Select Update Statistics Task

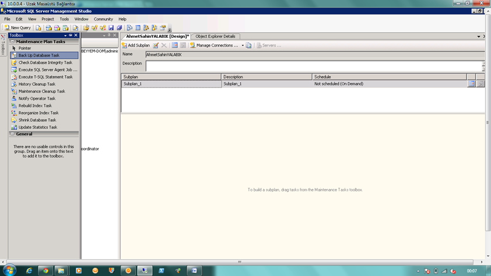pos(44,128)
